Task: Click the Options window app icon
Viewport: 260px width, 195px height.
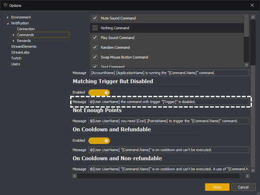Action: (6, 5)
